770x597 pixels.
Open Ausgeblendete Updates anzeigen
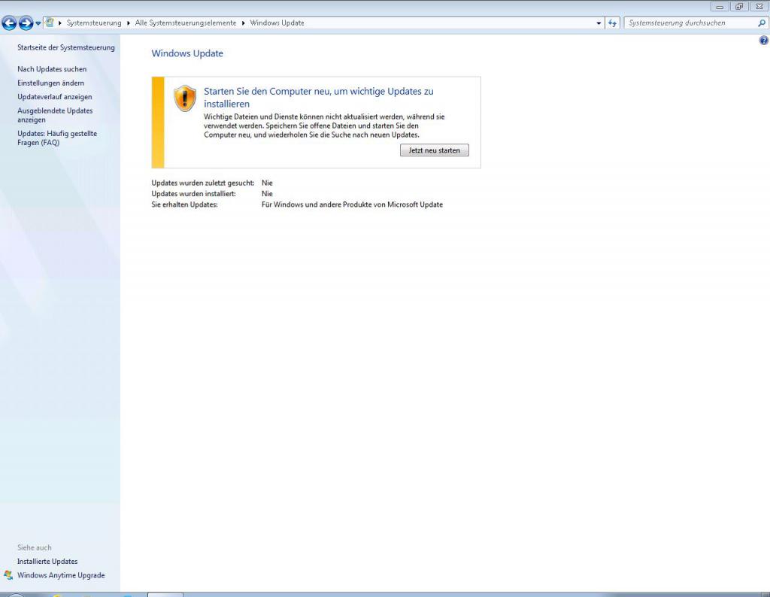pos(55,115)
